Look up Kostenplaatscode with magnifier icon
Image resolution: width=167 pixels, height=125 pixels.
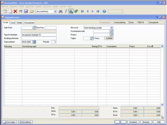(x=112, y=31)
